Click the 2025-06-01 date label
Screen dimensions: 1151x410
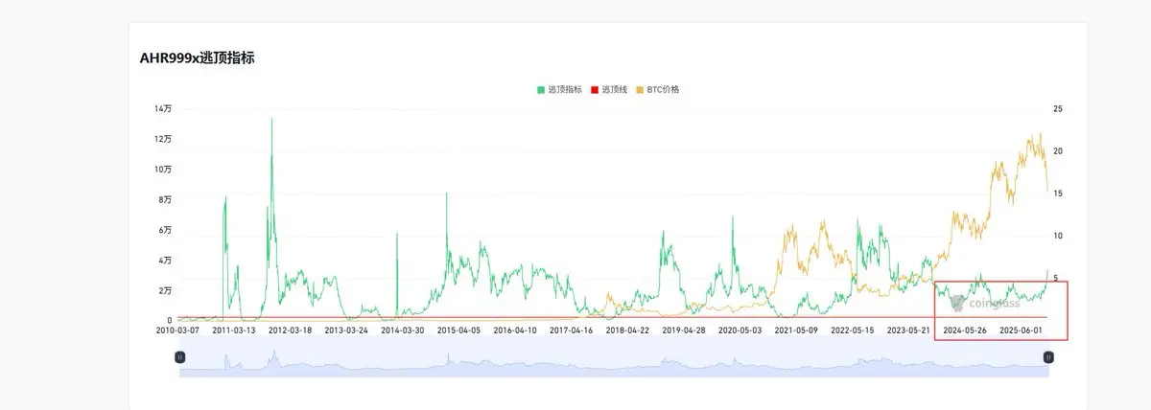(1022, 330)
